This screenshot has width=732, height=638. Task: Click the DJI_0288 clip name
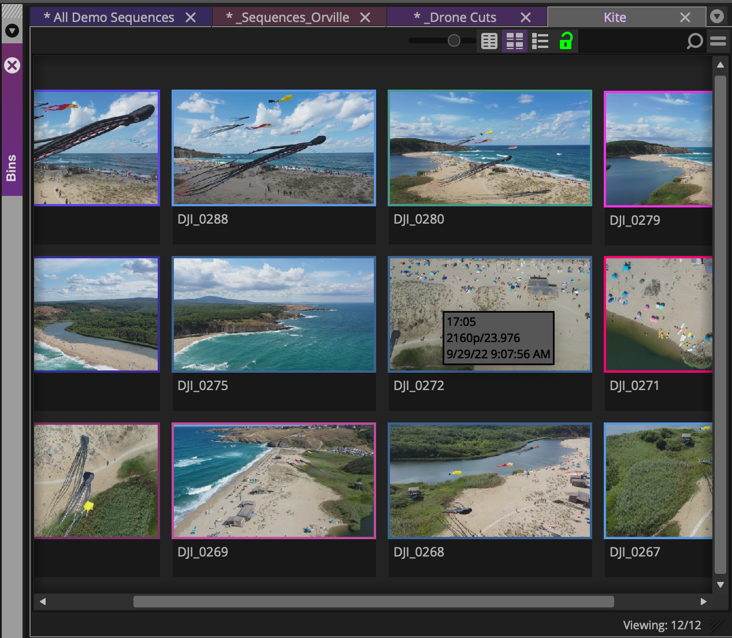(203, 220)
